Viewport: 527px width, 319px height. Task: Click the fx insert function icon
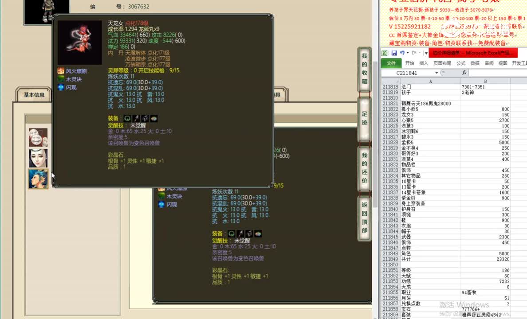click(x=464, y=73)
